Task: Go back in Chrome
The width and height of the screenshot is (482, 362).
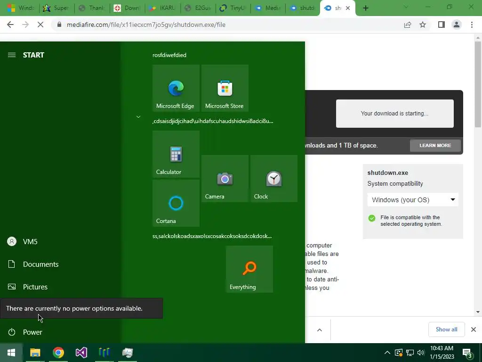Action: click(x=10, y=25)
